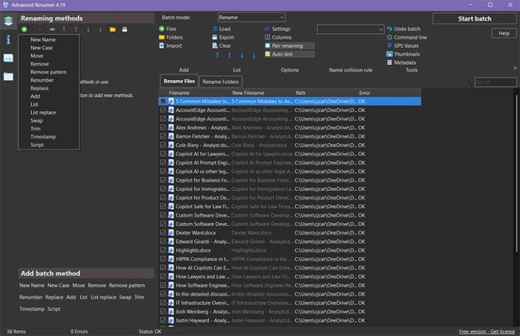Click the file search input field

click(496, 82)
